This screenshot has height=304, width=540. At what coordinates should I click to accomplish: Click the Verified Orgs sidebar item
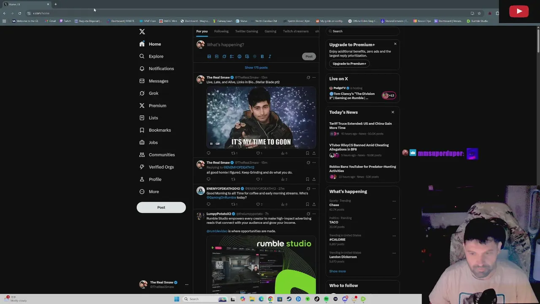point(157,167)
